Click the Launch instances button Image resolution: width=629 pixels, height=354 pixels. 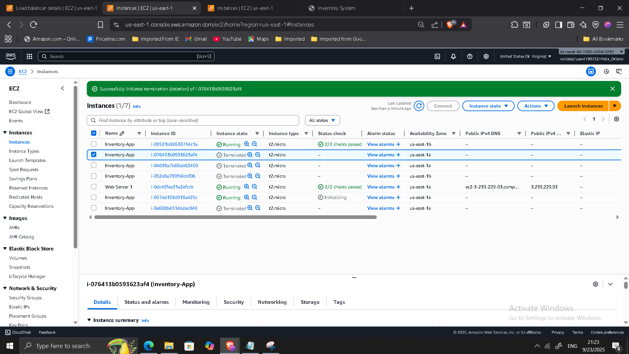tap(583, 106)
